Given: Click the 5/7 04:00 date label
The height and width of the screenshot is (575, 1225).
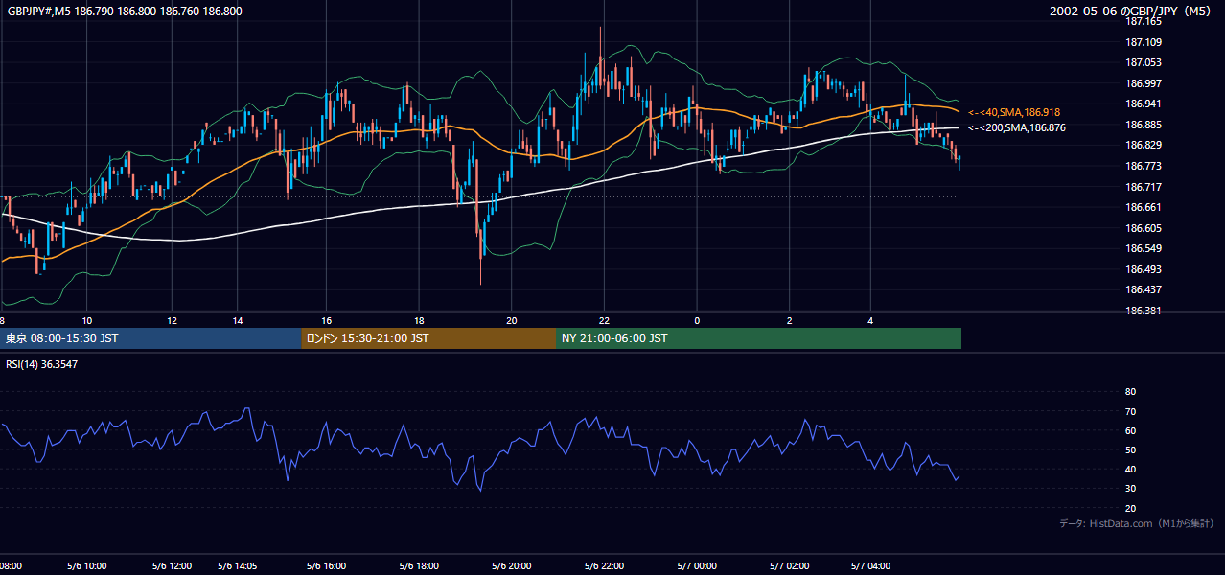Looking at the screenshot, I should [x=871, y=566].
